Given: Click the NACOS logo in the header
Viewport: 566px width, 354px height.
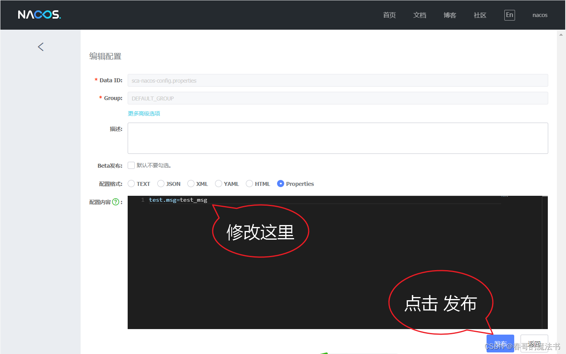Looking at the screenshot, I should pyautogui.click(x=39, y=15).
